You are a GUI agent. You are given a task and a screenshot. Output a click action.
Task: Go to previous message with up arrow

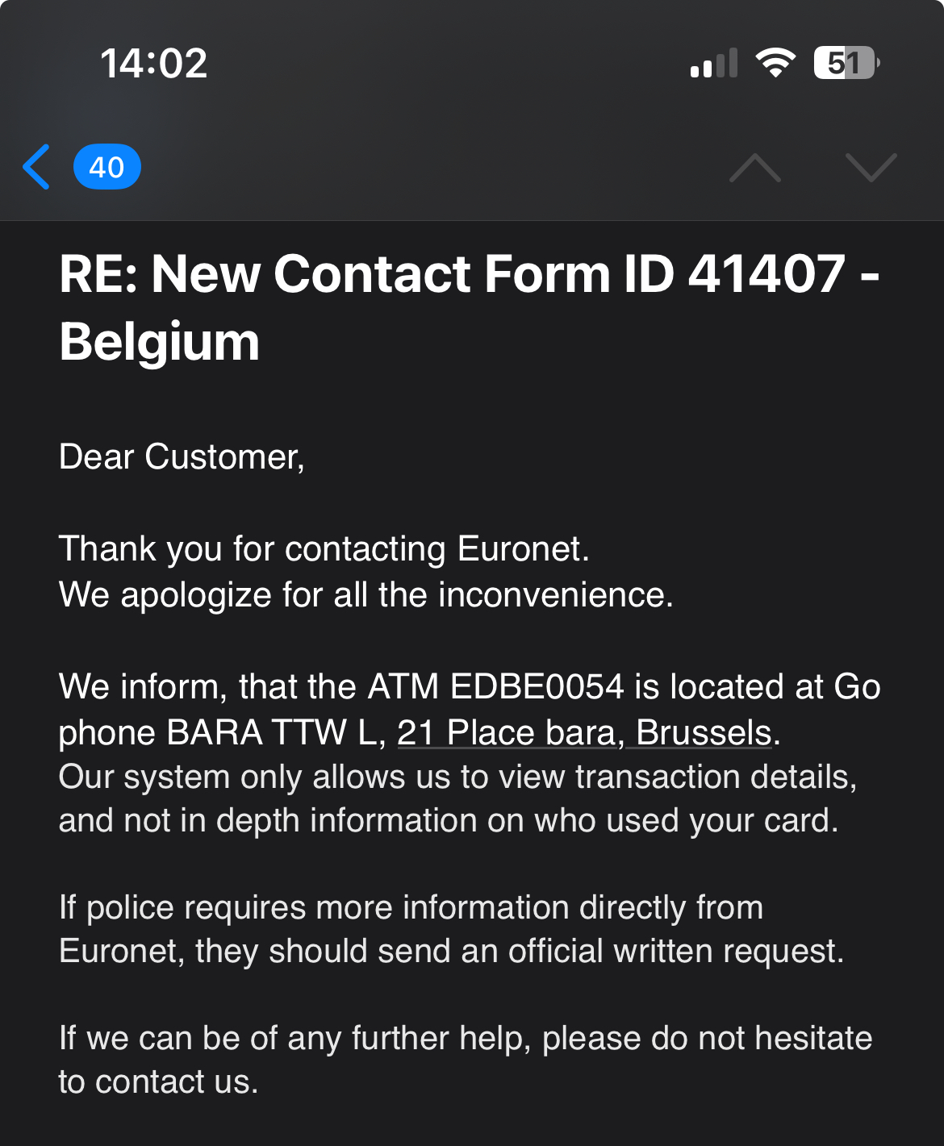[754, 167]
